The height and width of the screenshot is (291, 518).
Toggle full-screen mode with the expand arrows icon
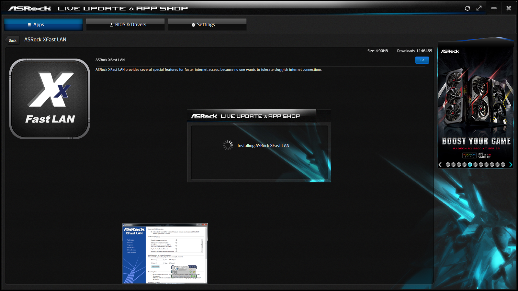click(479, 8)
